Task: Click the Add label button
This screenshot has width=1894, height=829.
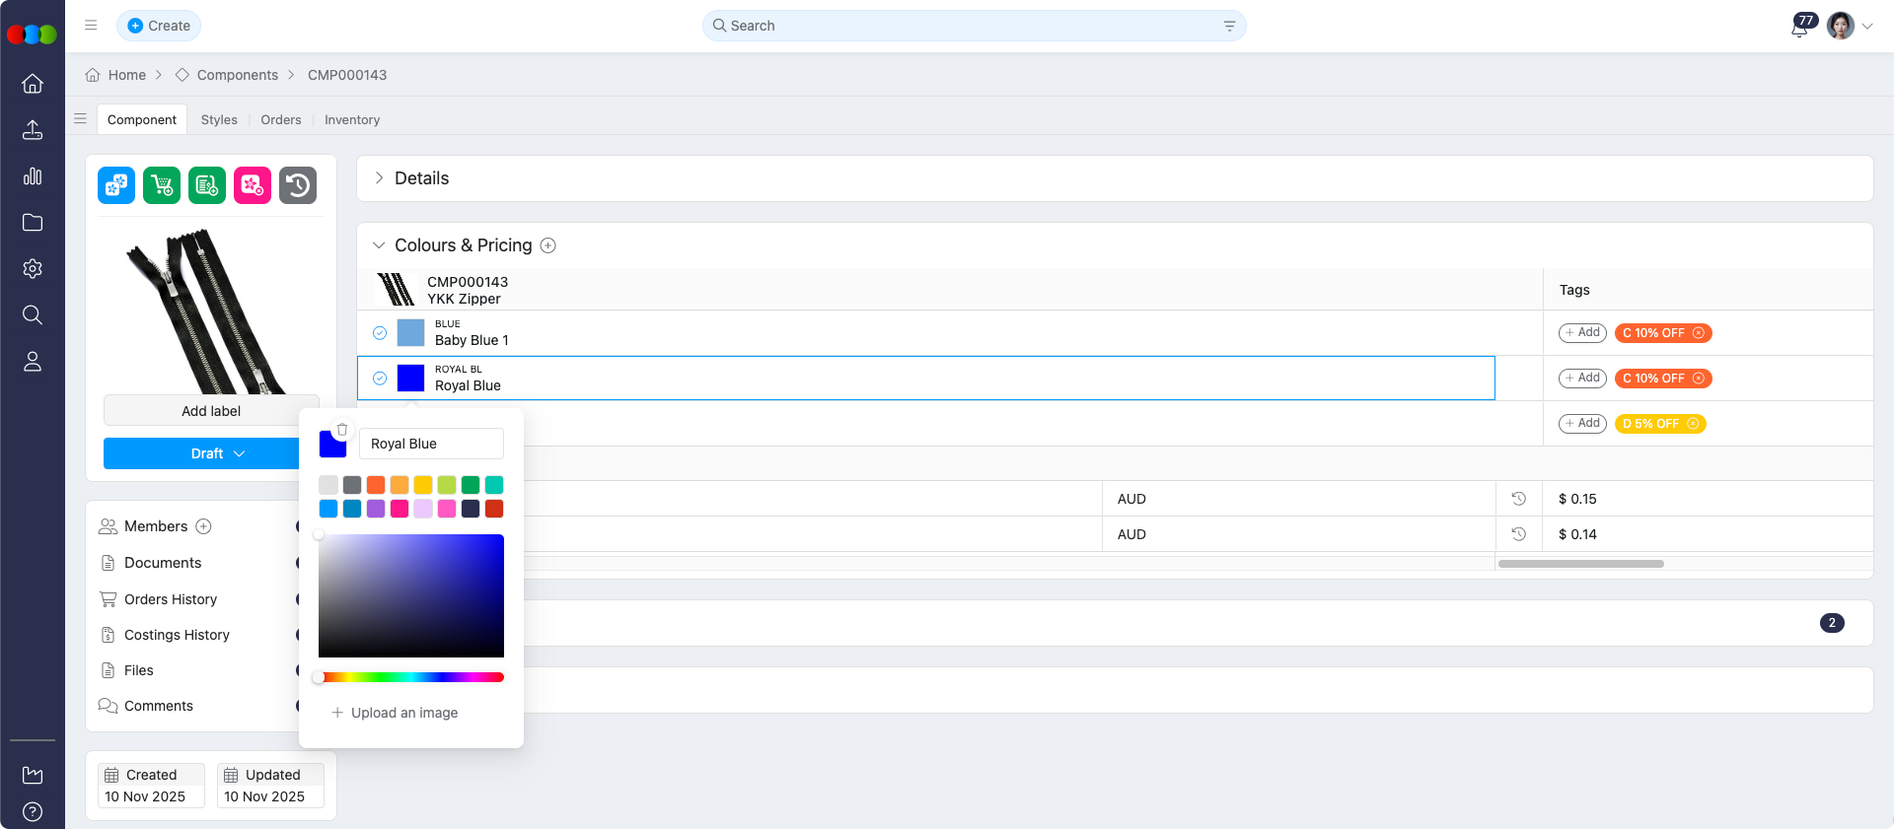Action: coord(211,411)
